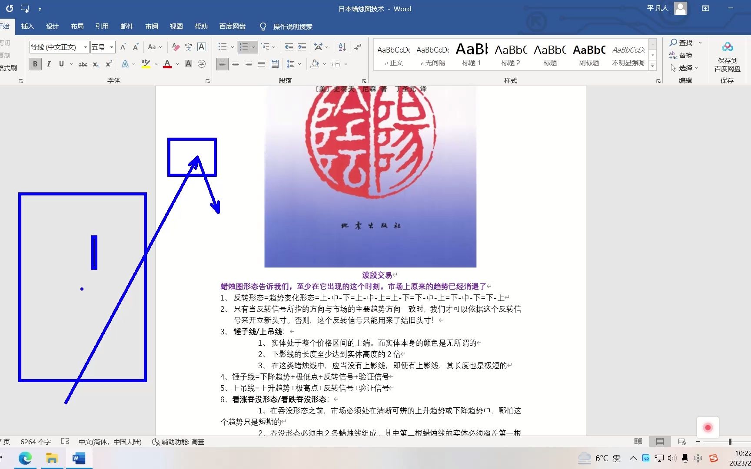The width and height of the screenshot is (751, 469).
Task: Toggle bold formatting
Action: tap(35, 64)
